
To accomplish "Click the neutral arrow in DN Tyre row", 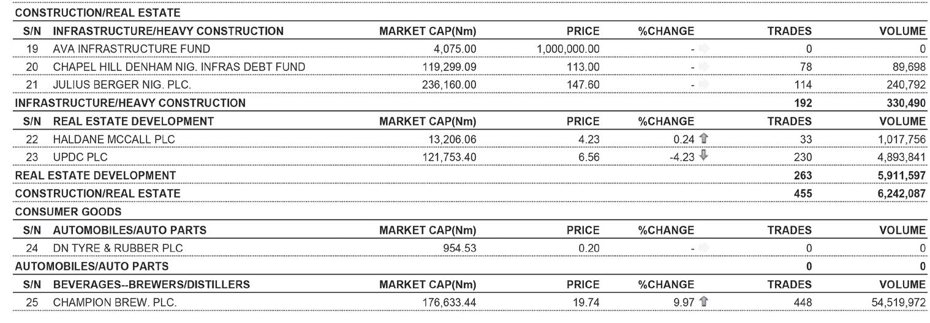I will [703, 248].
